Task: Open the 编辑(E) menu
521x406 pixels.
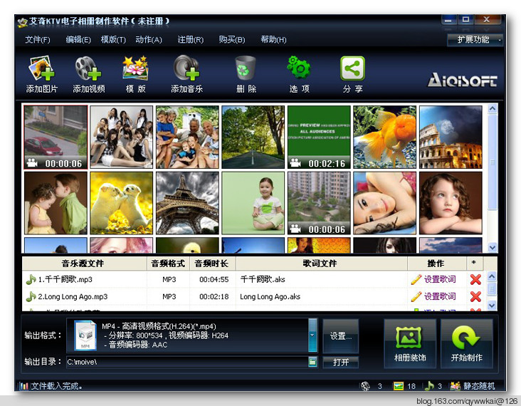Action: pyautogui.click(x=78, y=40)
